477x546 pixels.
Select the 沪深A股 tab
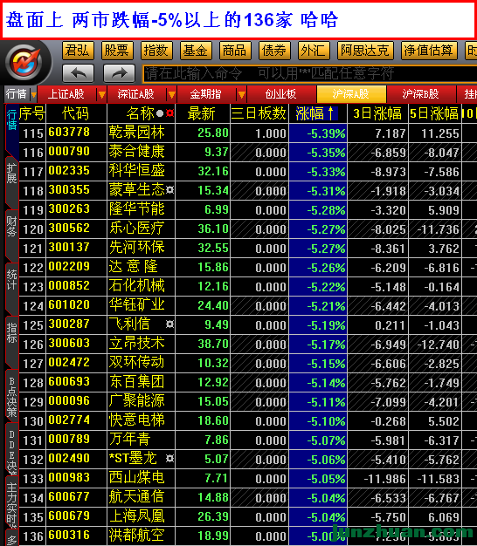coord(351,94)
